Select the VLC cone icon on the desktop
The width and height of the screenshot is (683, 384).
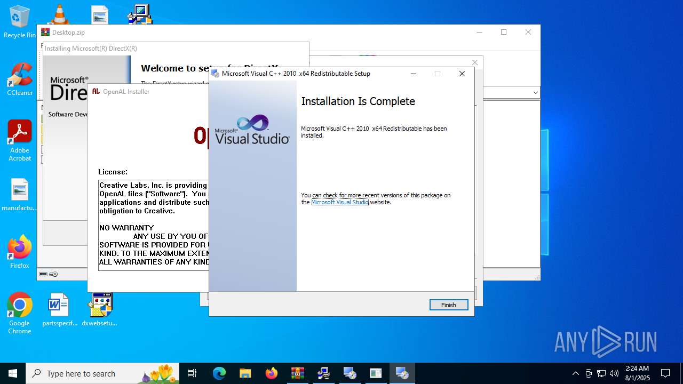[x=59, y=14]
